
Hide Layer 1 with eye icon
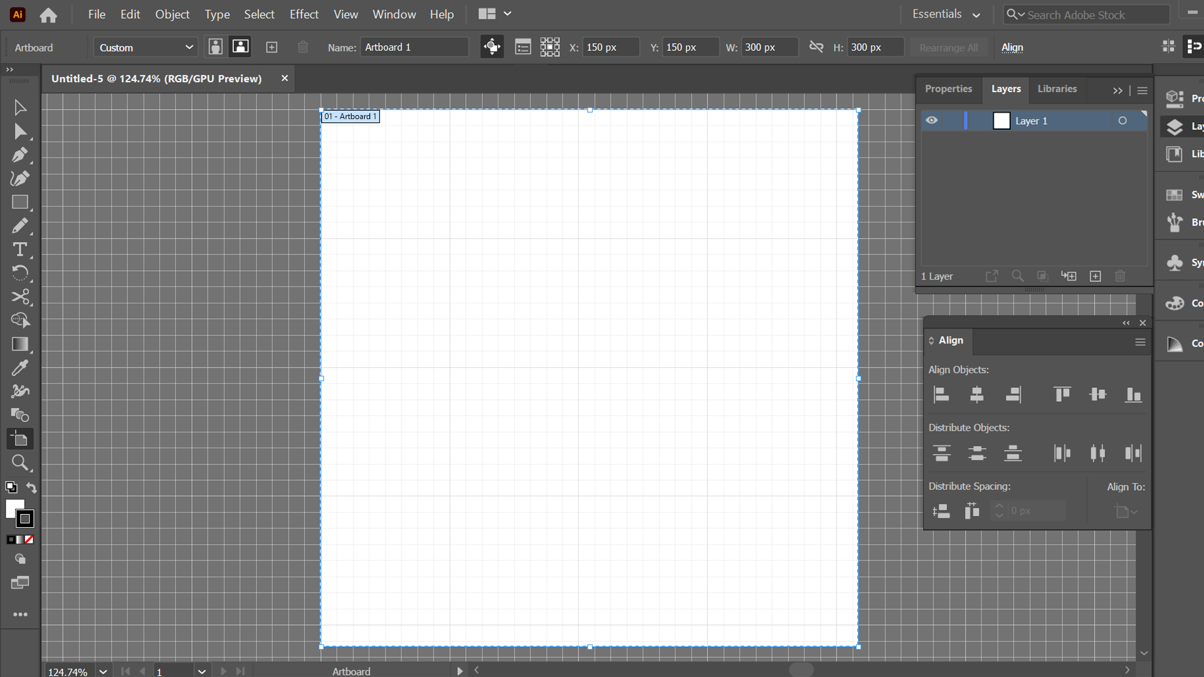932,120
